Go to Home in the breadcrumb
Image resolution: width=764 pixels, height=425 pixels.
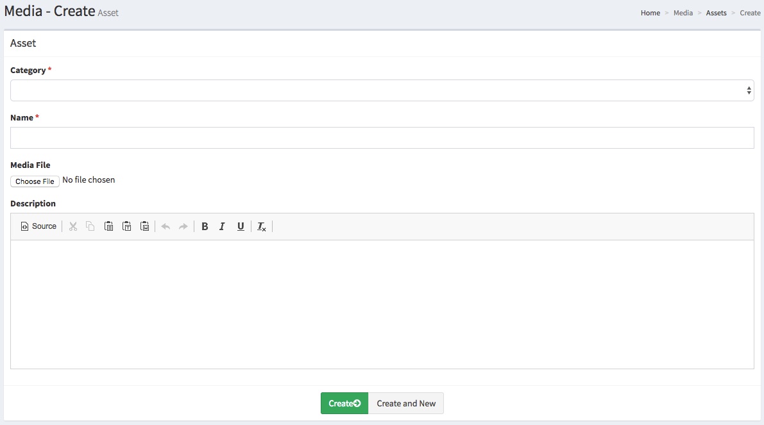(x=650, y=13)
